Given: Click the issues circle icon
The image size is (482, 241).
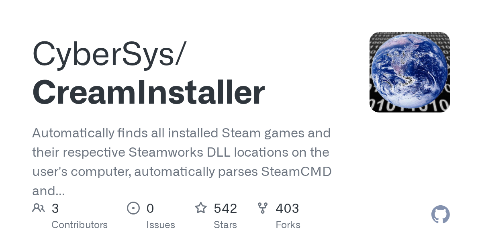Looking at the screenshot, I should pos(133,208).
